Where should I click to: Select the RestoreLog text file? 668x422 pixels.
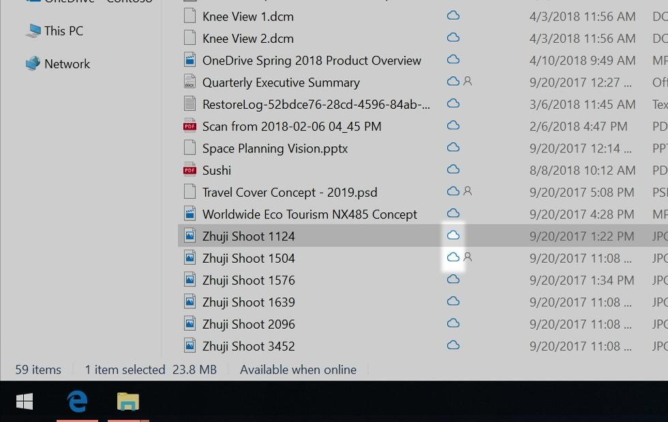[287, 104]
